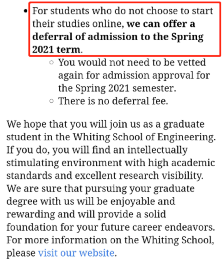Click the bold '2021 term' text
The image size is (222, 267).
(56, 50)
